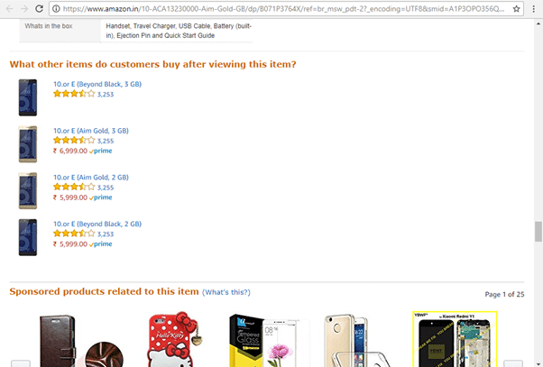Click the "What's this?" sponsored products link
Viewport: 543px width, 367px height.
[226, 292]
